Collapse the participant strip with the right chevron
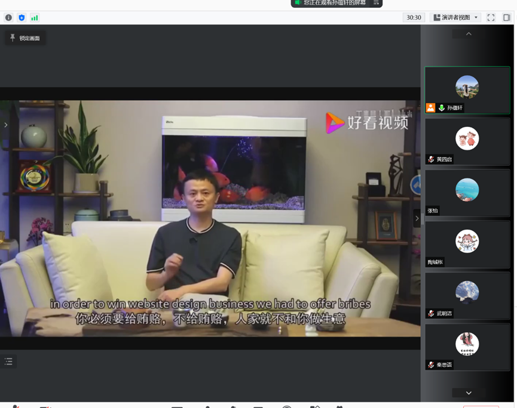Viewport: 517px width, 408px height. pyautogui.click(x=417, y=218)
